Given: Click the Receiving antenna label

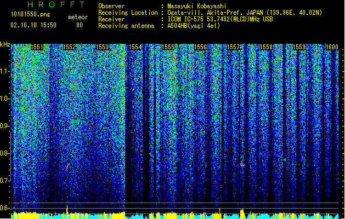Looking at the screenshot, I should 126,26.
